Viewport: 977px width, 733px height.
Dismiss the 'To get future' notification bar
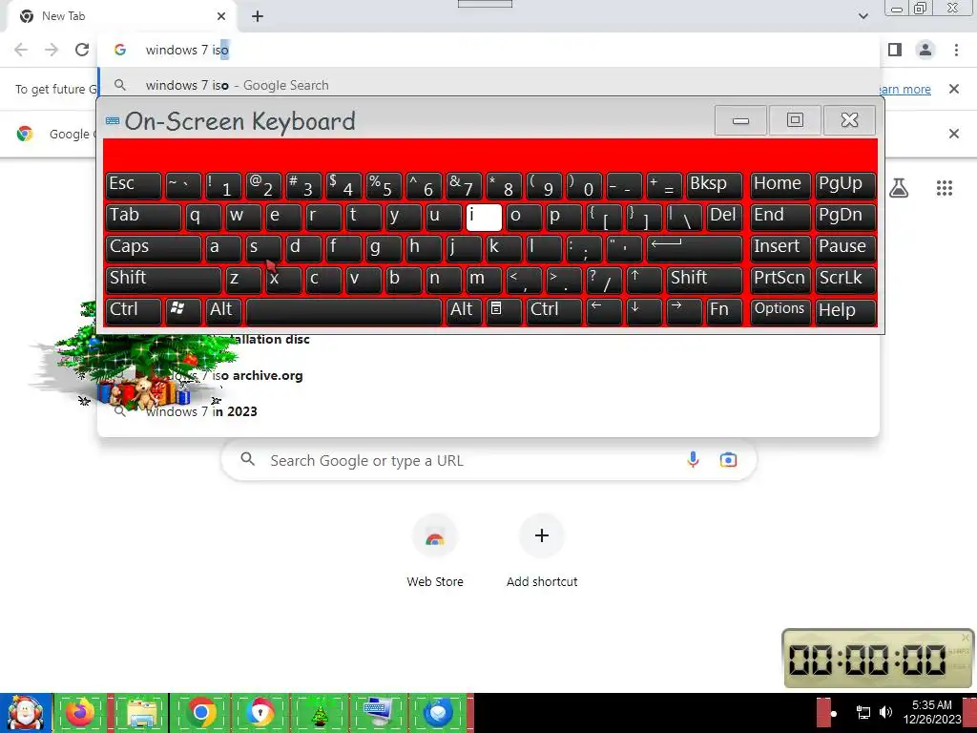click(953, 89)
